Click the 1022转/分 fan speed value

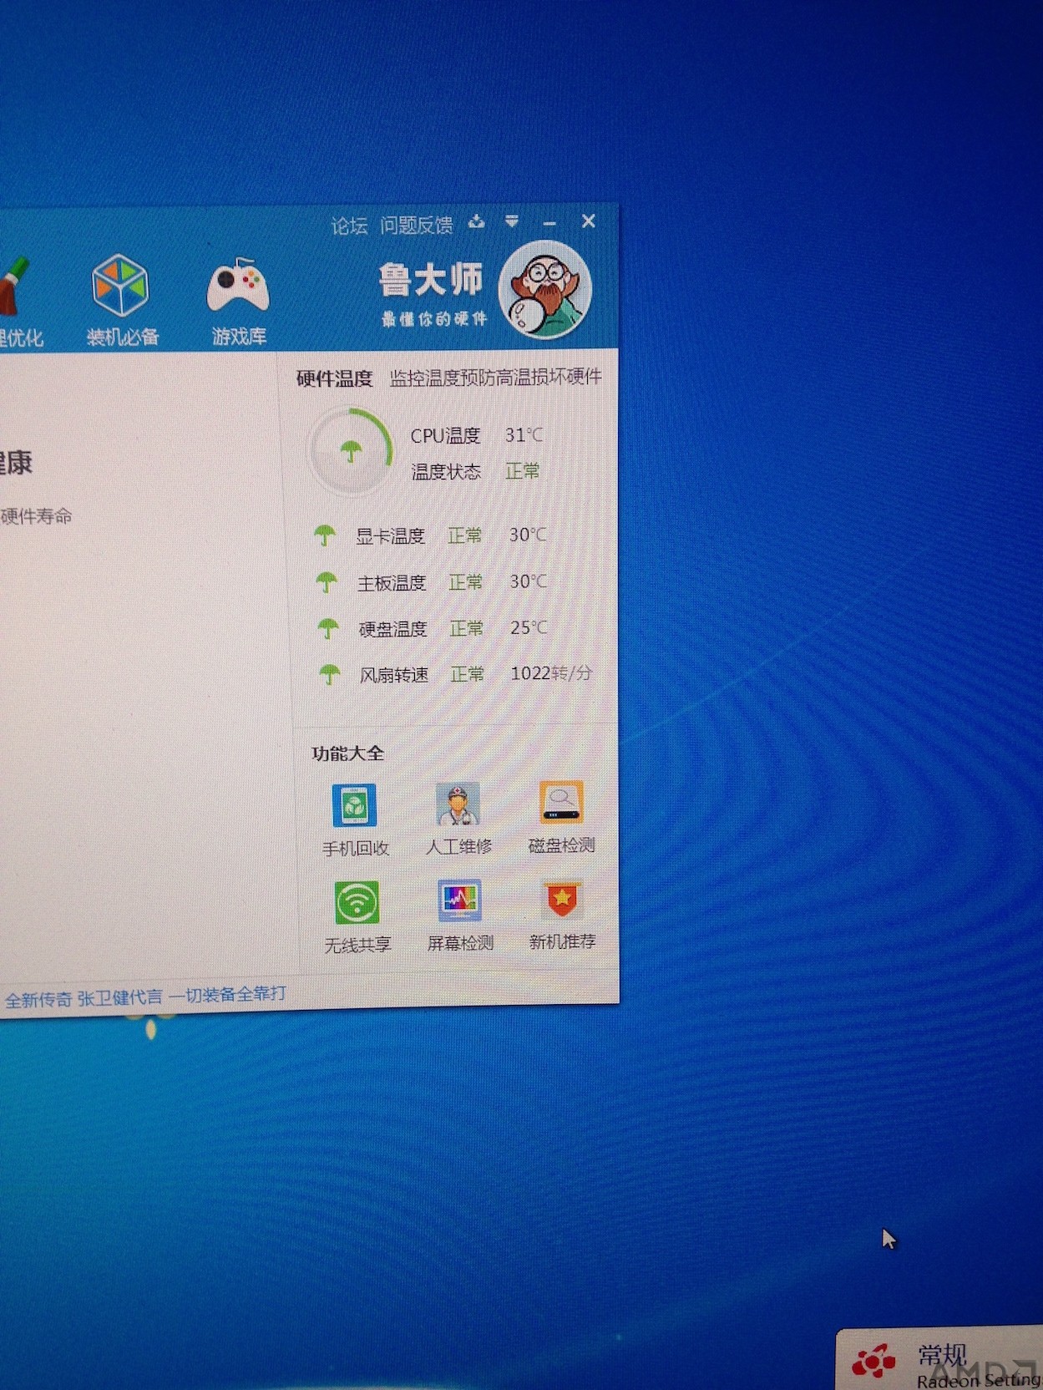click(x=551, y=673)
